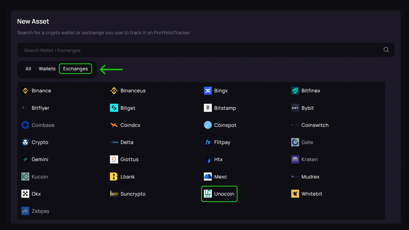Choose the Bitget logo icon
409x230 pixels.
(114, 108)
